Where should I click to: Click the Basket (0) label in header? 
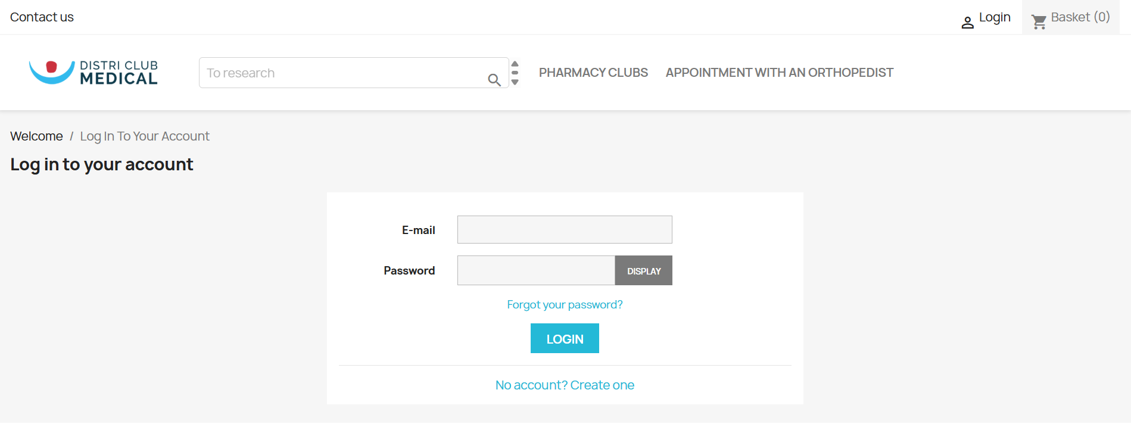pos(1080,17)
